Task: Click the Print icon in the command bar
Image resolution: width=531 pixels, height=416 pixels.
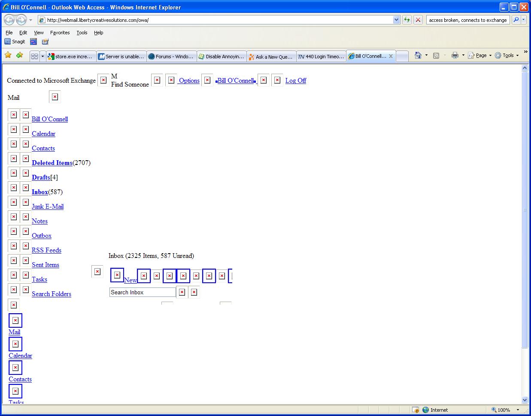Action: tap(455, 55)
